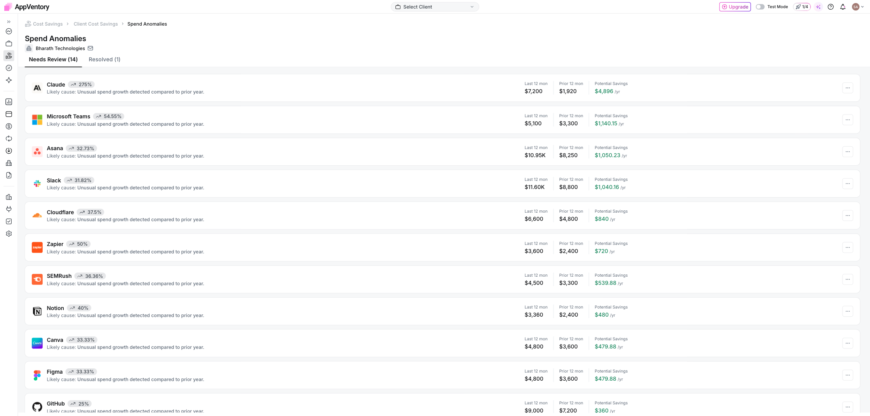
Task: Click the $4,896 potential savings value
Action: click(x=604, y=91)
